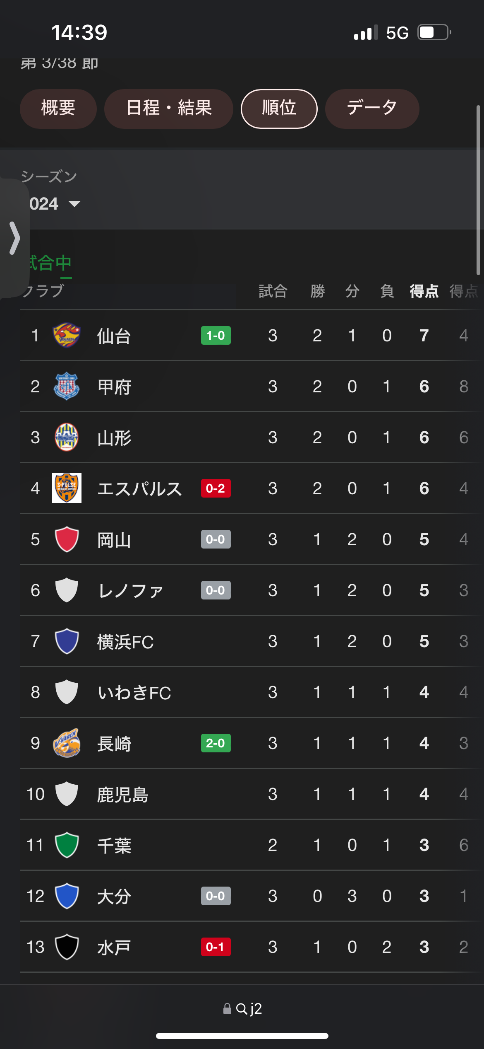Open the データ tab

click(x=372, y=109)
